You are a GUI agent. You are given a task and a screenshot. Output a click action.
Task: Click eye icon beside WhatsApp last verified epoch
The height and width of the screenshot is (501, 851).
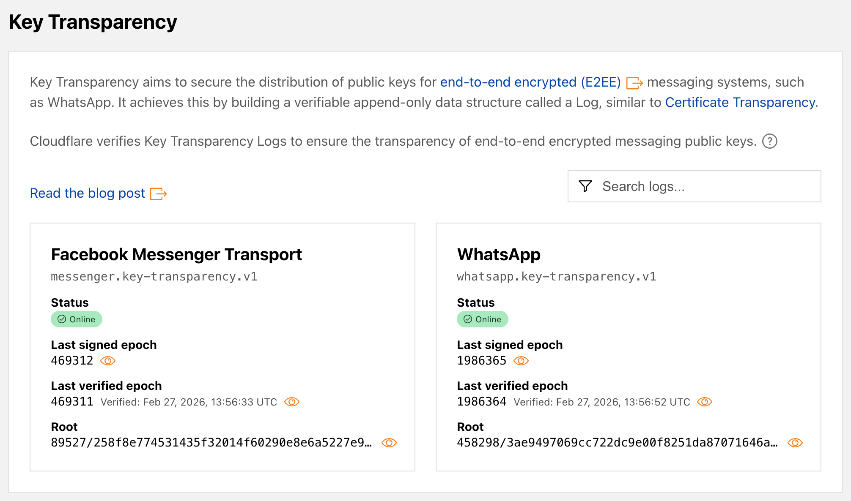tap(705, 402)
